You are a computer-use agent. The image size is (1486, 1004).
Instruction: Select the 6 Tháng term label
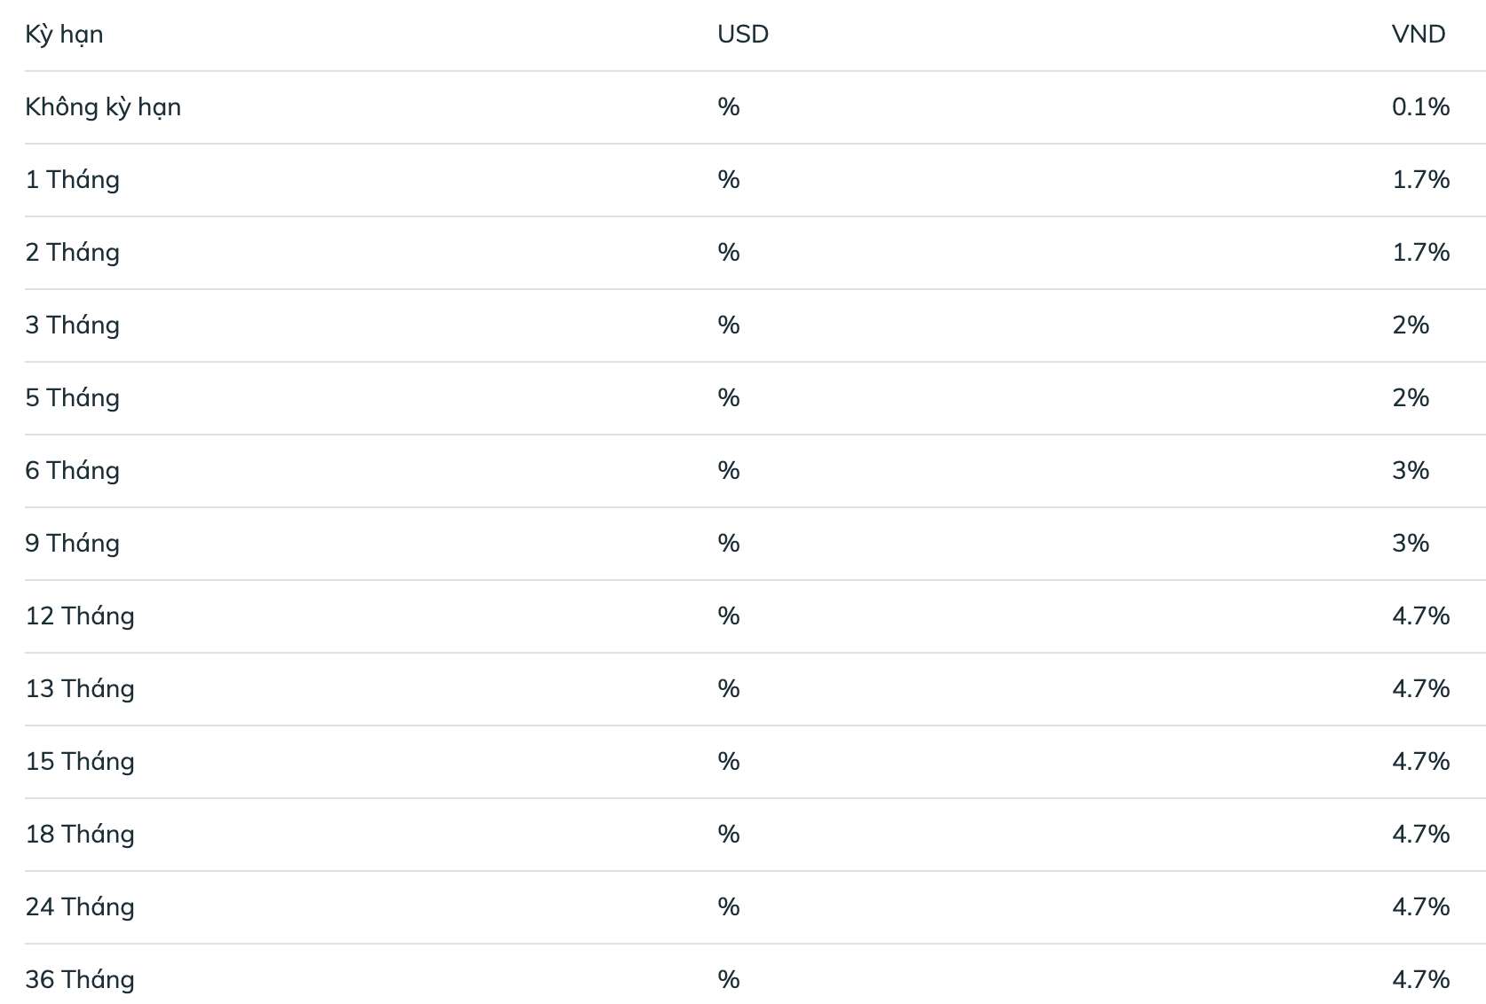(72, 471)
